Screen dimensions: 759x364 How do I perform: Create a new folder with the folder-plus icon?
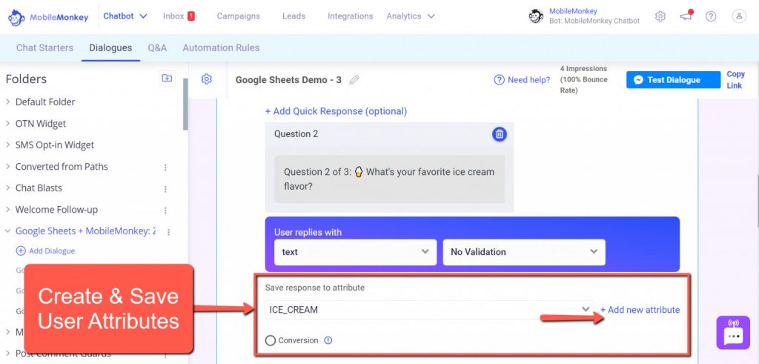pyautogui.click(x=167, y=79)
